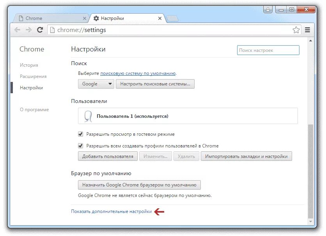This screenshot has width=326, height=236.
Task: Toggle Разрешить всем создавать профили checkbox
Action: coord(80,146)
